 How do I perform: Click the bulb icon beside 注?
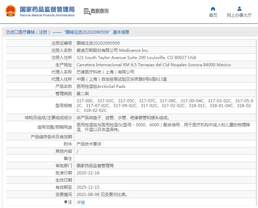tap(66, 202)
